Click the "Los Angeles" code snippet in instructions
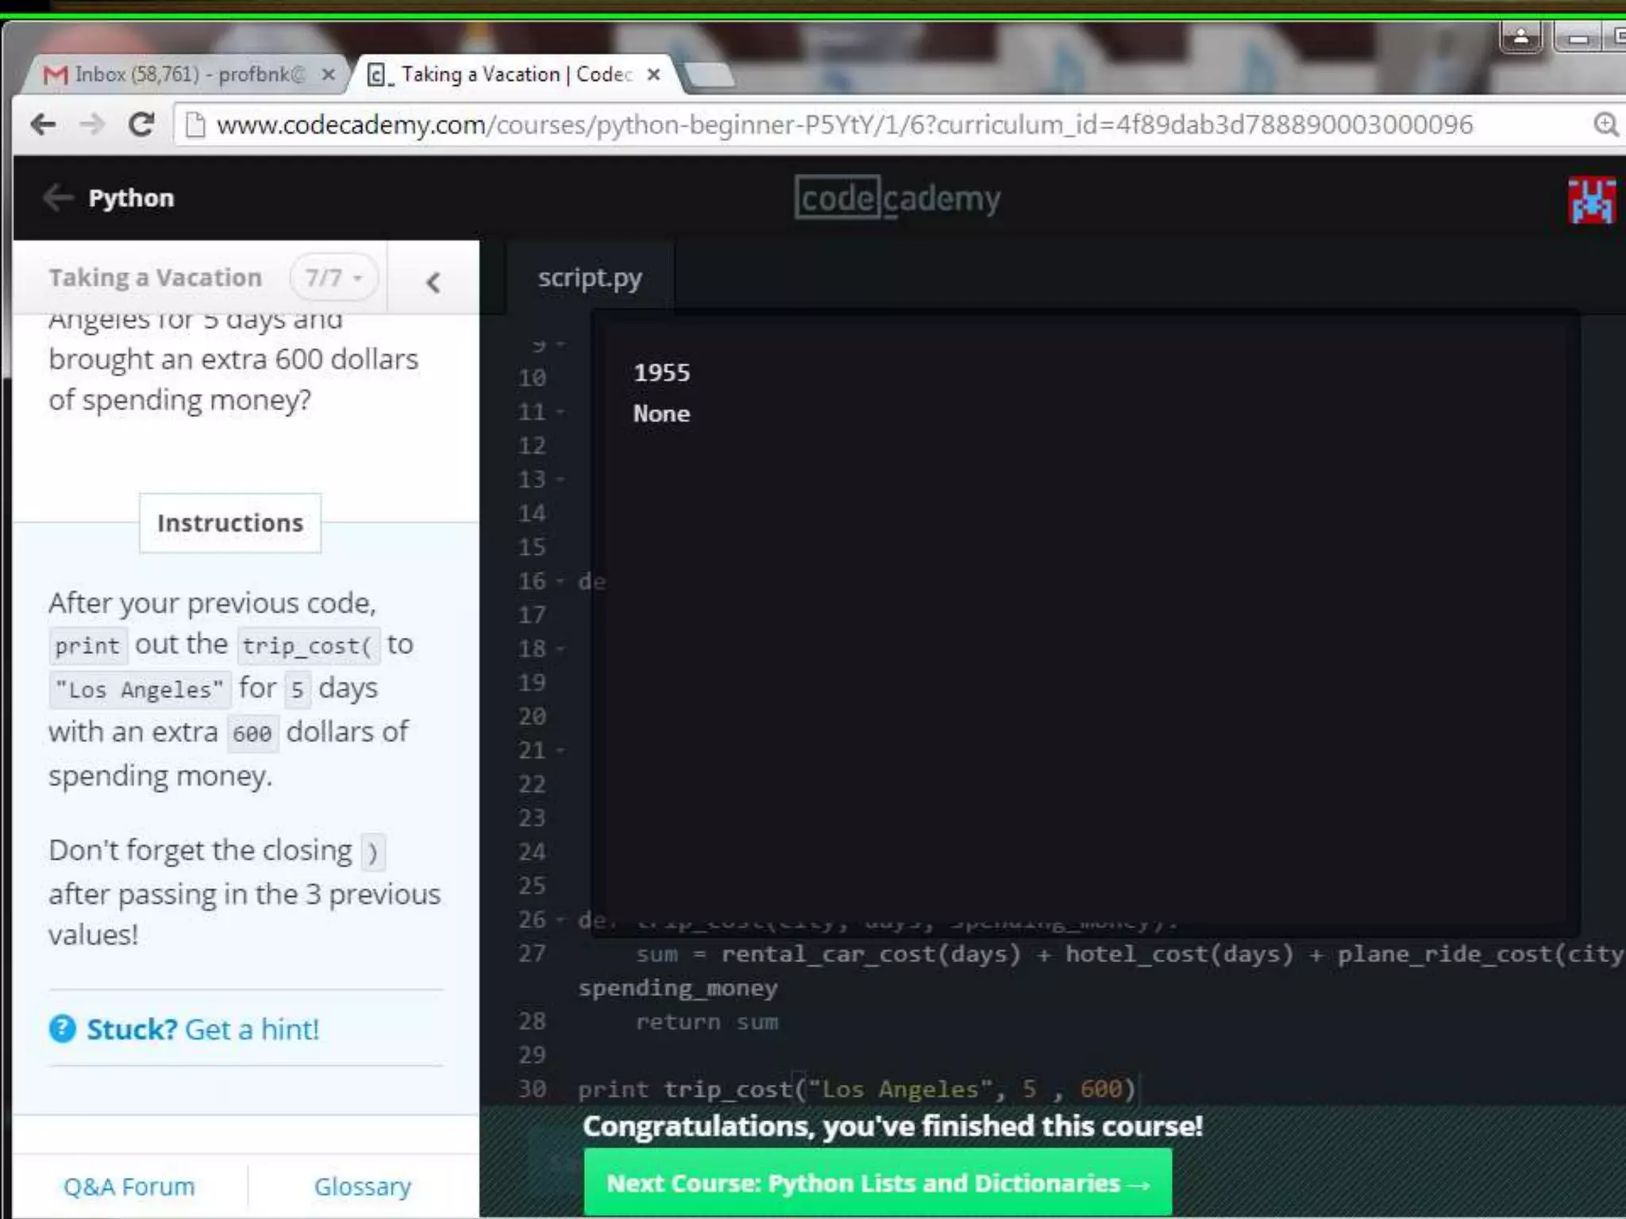The image size is (1626, 1219). tap(140, 689)
